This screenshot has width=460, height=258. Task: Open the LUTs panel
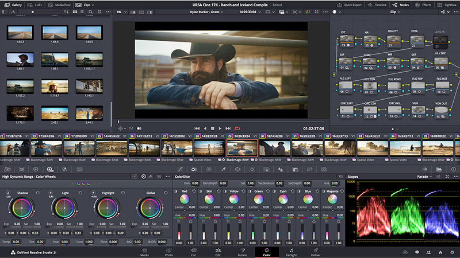[x=34, y=5]
